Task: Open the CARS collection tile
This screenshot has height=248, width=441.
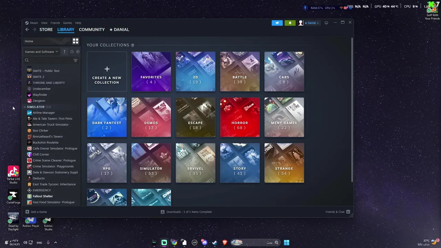Action: [x=284, y=72]
